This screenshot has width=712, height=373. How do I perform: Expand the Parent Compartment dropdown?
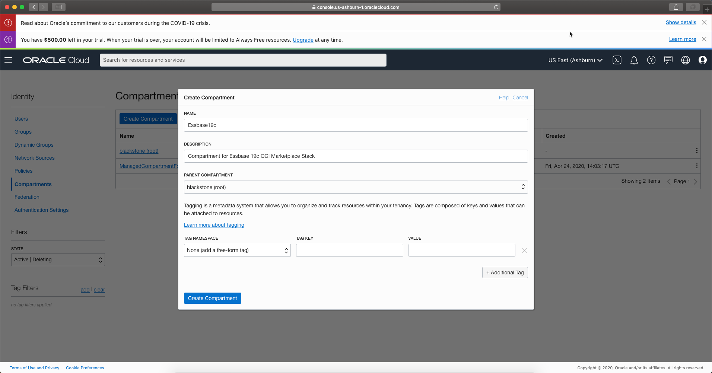point(356,187)
